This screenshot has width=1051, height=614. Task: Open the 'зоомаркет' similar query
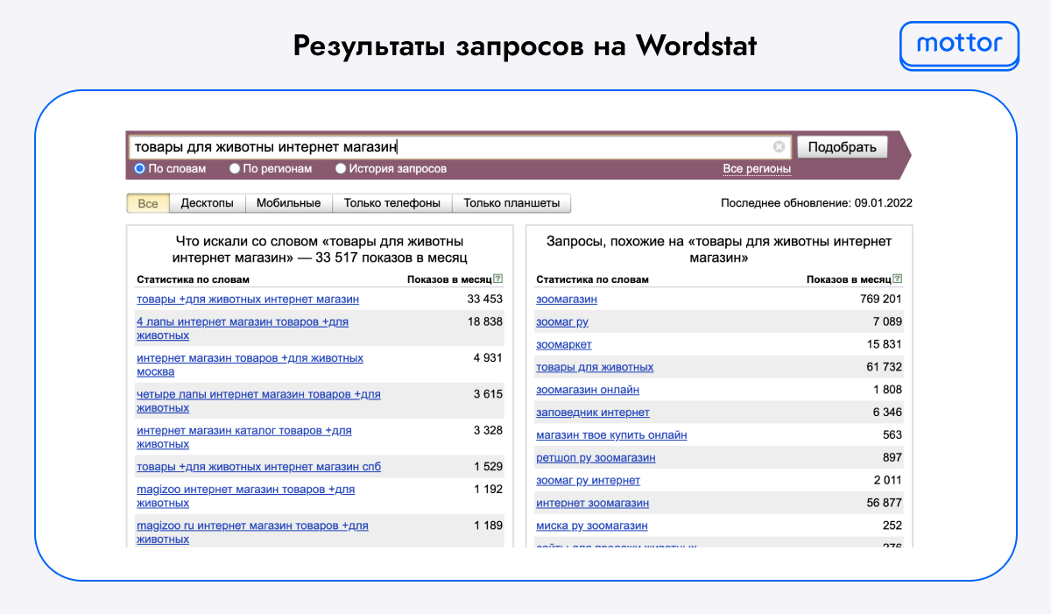coord(564,345)
